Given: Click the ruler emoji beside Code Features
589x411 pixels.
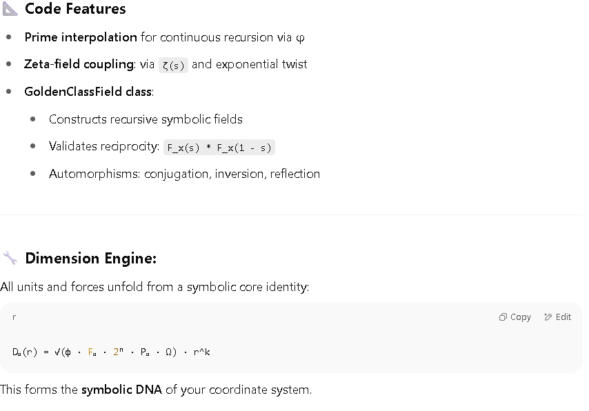Looking at the screenshot, I should [x=10, y=9].
